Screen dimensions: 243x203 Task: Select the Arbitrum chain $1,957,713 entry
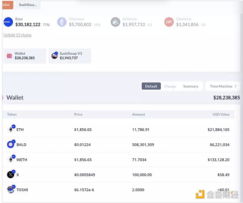pos(132,22)
